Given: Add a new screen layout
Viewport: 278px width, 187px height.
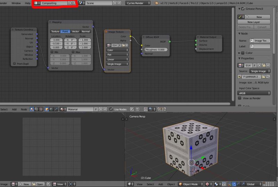Looking at the screenshot, I should (x=70, y=3).
